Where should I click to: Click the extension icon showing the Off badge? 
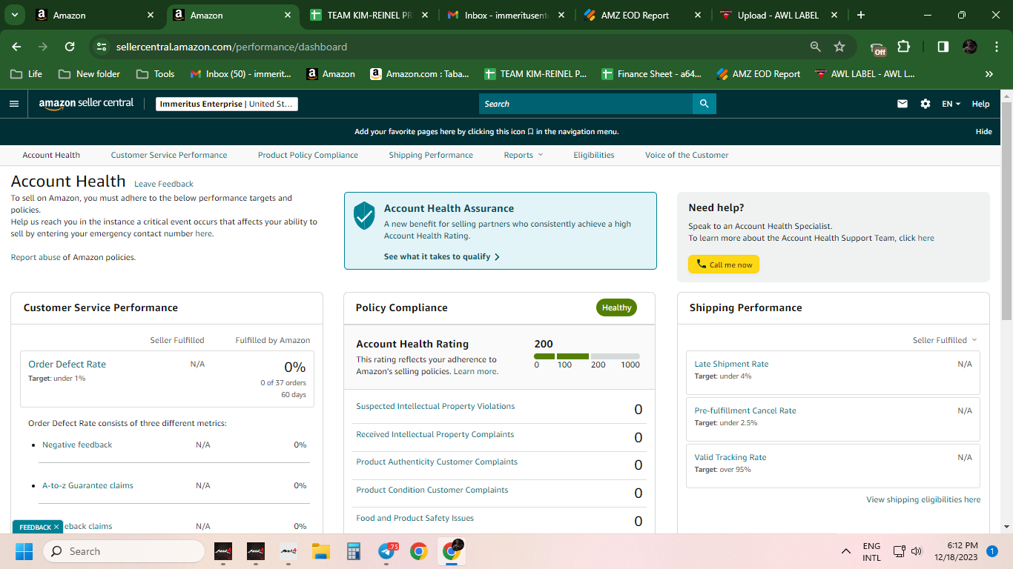click(878, 48)
